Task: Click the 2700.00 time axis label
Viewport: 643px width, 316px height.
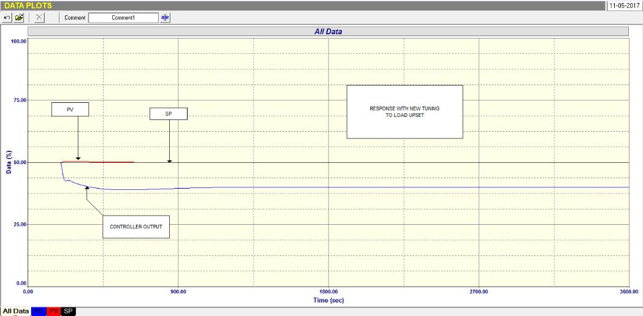Action: click(x=479, y=292)
